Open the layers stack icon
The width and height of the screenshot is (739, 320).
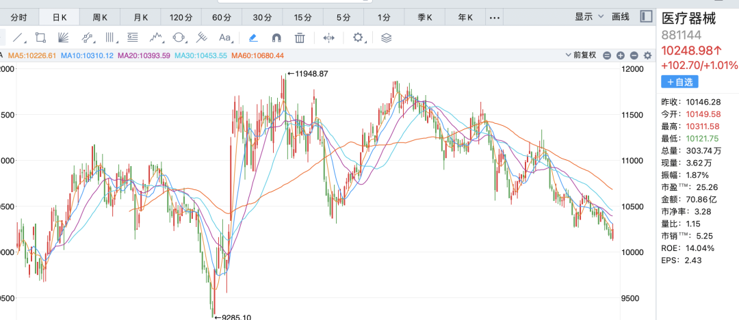pos(387,38)
